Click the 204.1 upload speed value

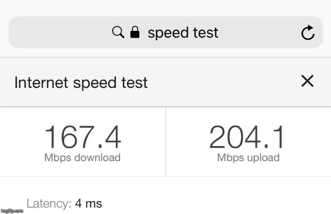pos(247,137)
